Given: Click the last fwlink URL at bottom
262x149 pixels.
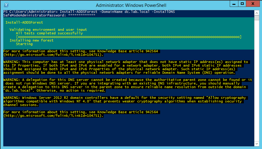Looking at the screenshot, I should tap(53, 116).
